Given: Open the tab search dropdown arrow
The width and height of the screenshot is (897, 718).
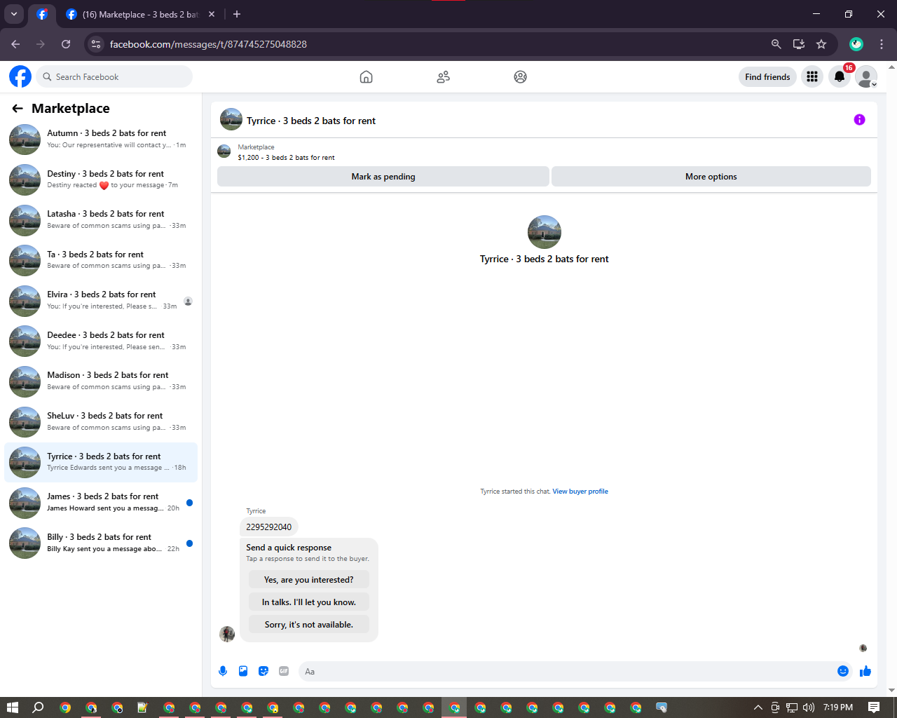Looking at the screenshot, I should click(x=14, y=14).
